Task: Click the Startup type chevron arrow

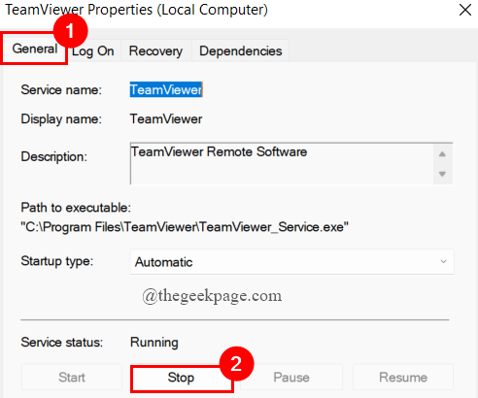Action: pos(443,261)
